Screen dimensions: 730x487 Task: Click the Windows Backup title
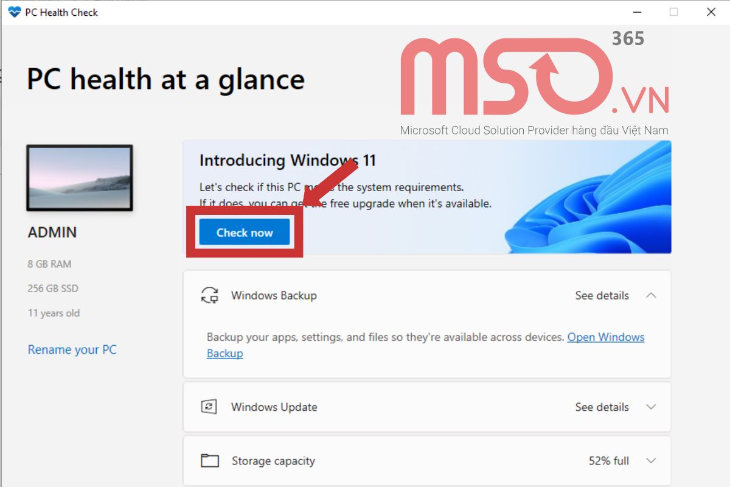click(274, 296)
